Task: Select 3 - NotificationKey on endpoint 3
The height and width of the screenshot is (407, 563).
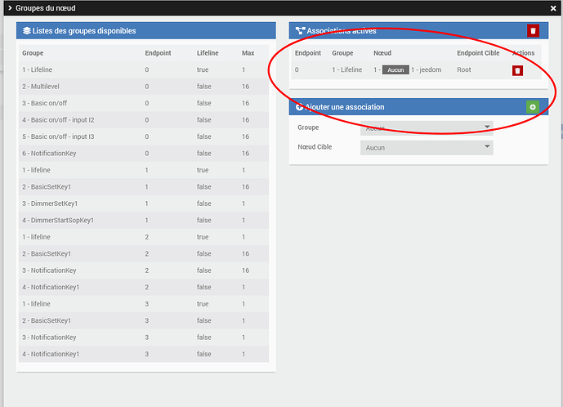Action: click(x=144, y=338)
